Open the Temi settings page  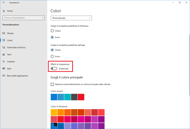point(9,55)
